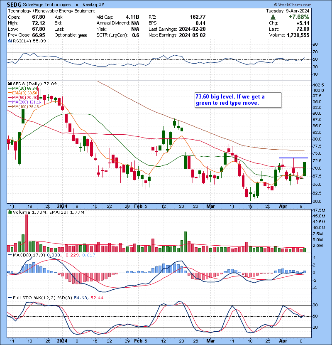Click the RSI(14) 55.89 indicator label
Image resolution: width=332 pixels, height=345 pixels.
click(29, 41)
